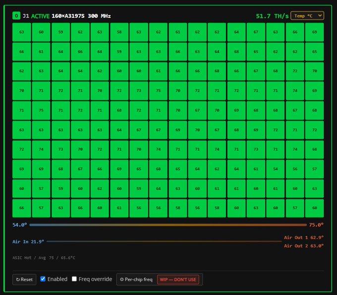
Task: Select the 75 chip tile in fourth row
Action: [x=158, y=91]
